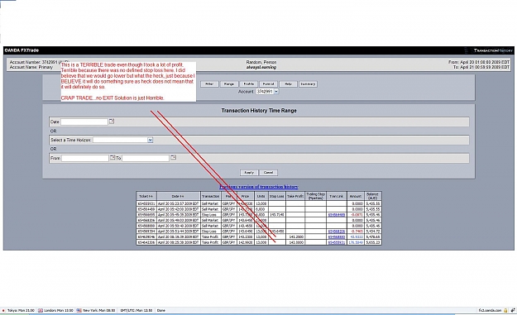The height and width of the screenshot is (315, 517).
Task: Click the Help button
Action: point(288,84)
